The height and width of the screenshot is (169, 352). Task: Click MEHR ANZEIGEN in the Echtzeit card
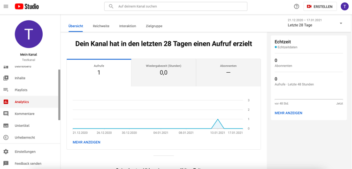[x=289, y=113]
